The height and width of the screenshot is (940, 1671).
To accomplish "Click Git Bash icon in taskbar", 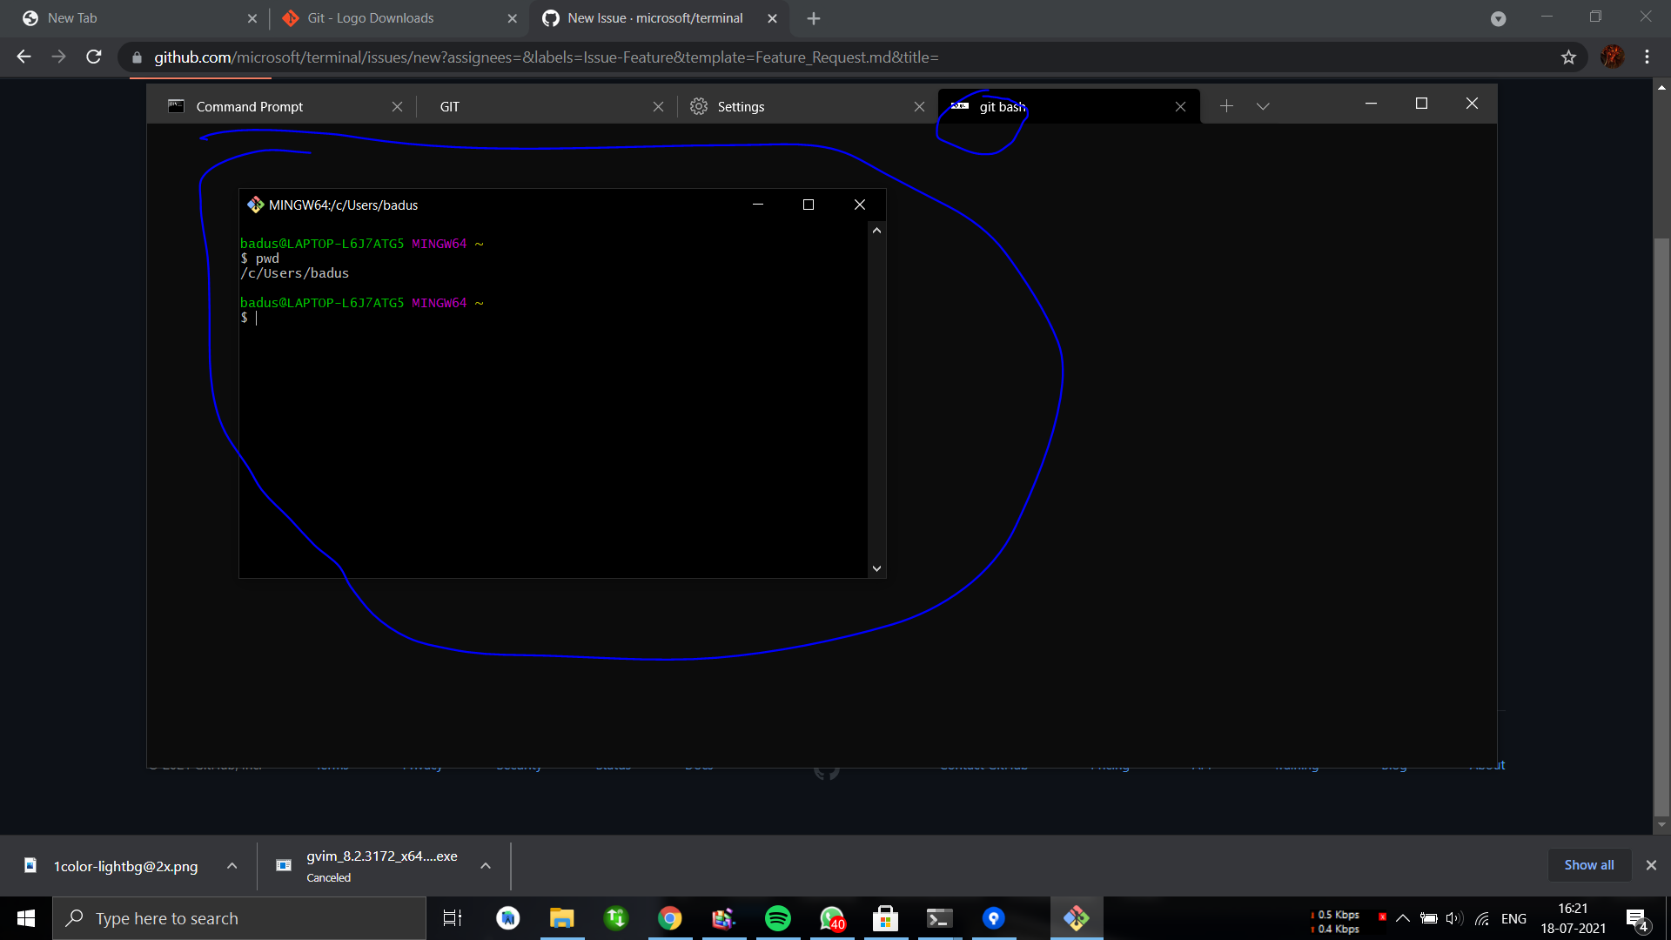I will 1076,918.
